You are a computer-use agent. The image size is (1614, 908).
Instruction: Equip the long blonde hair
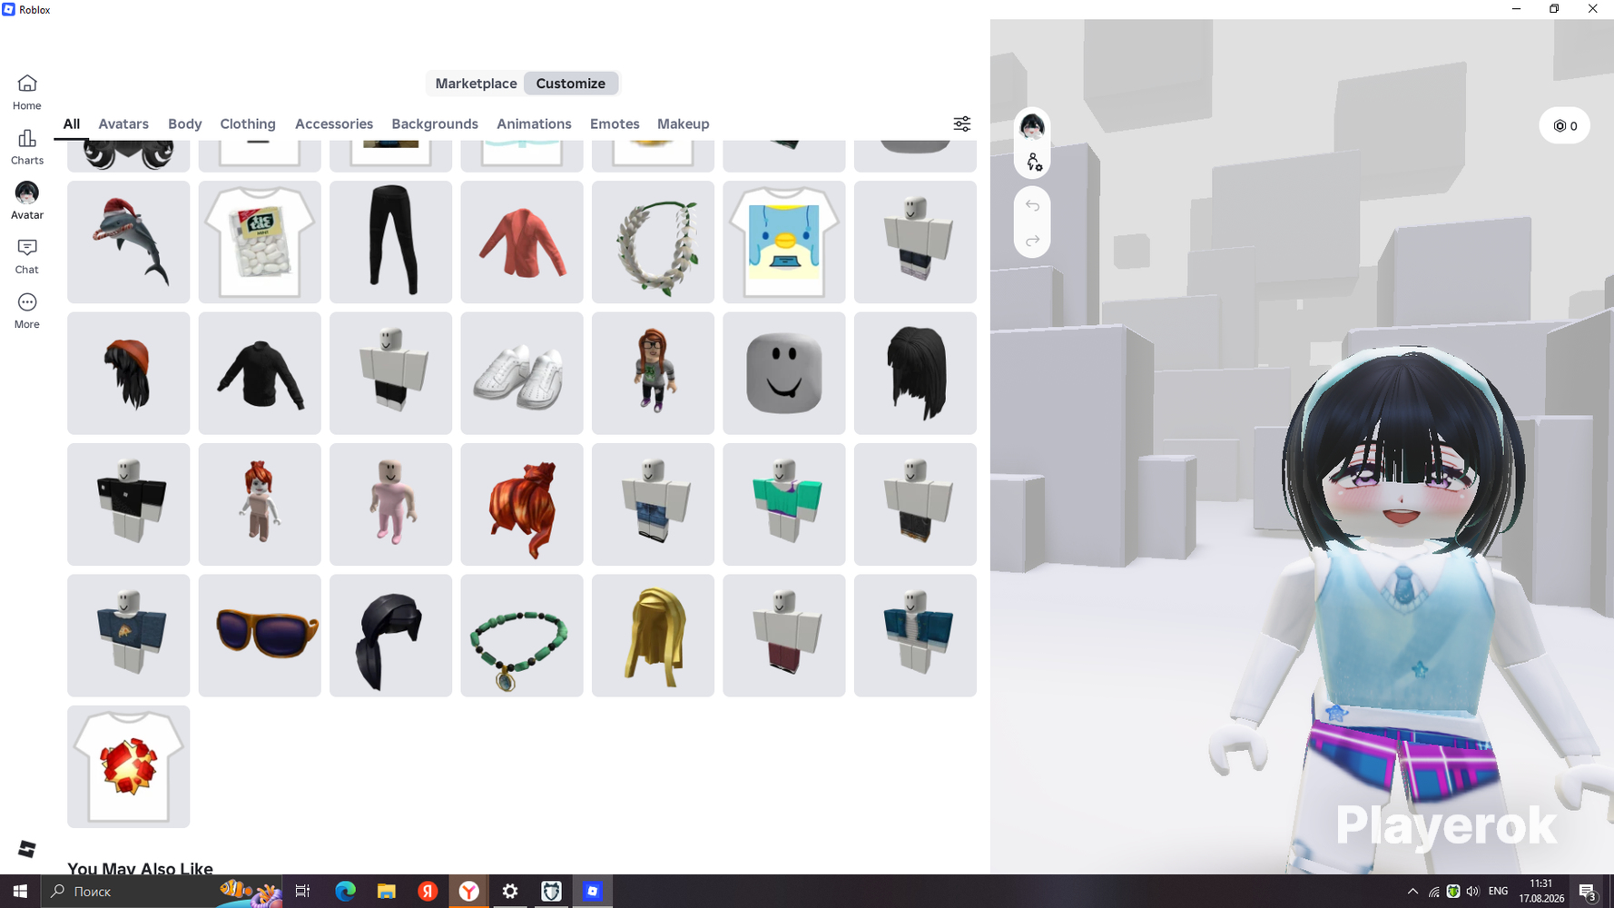[654, 636]
